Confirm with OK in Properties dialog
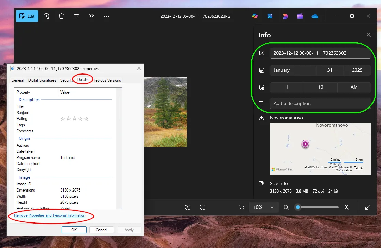Image resolution: width=381 pixels, height=248 pixels. (x=74, y=230)
